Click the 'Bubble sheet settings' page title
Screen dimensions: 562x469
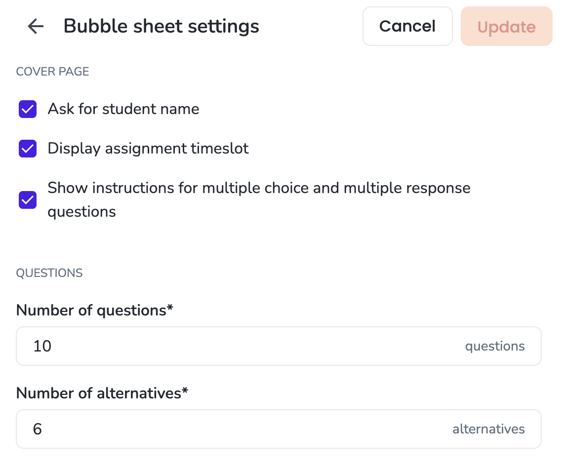pyautogui.click(x=161, y=26)
